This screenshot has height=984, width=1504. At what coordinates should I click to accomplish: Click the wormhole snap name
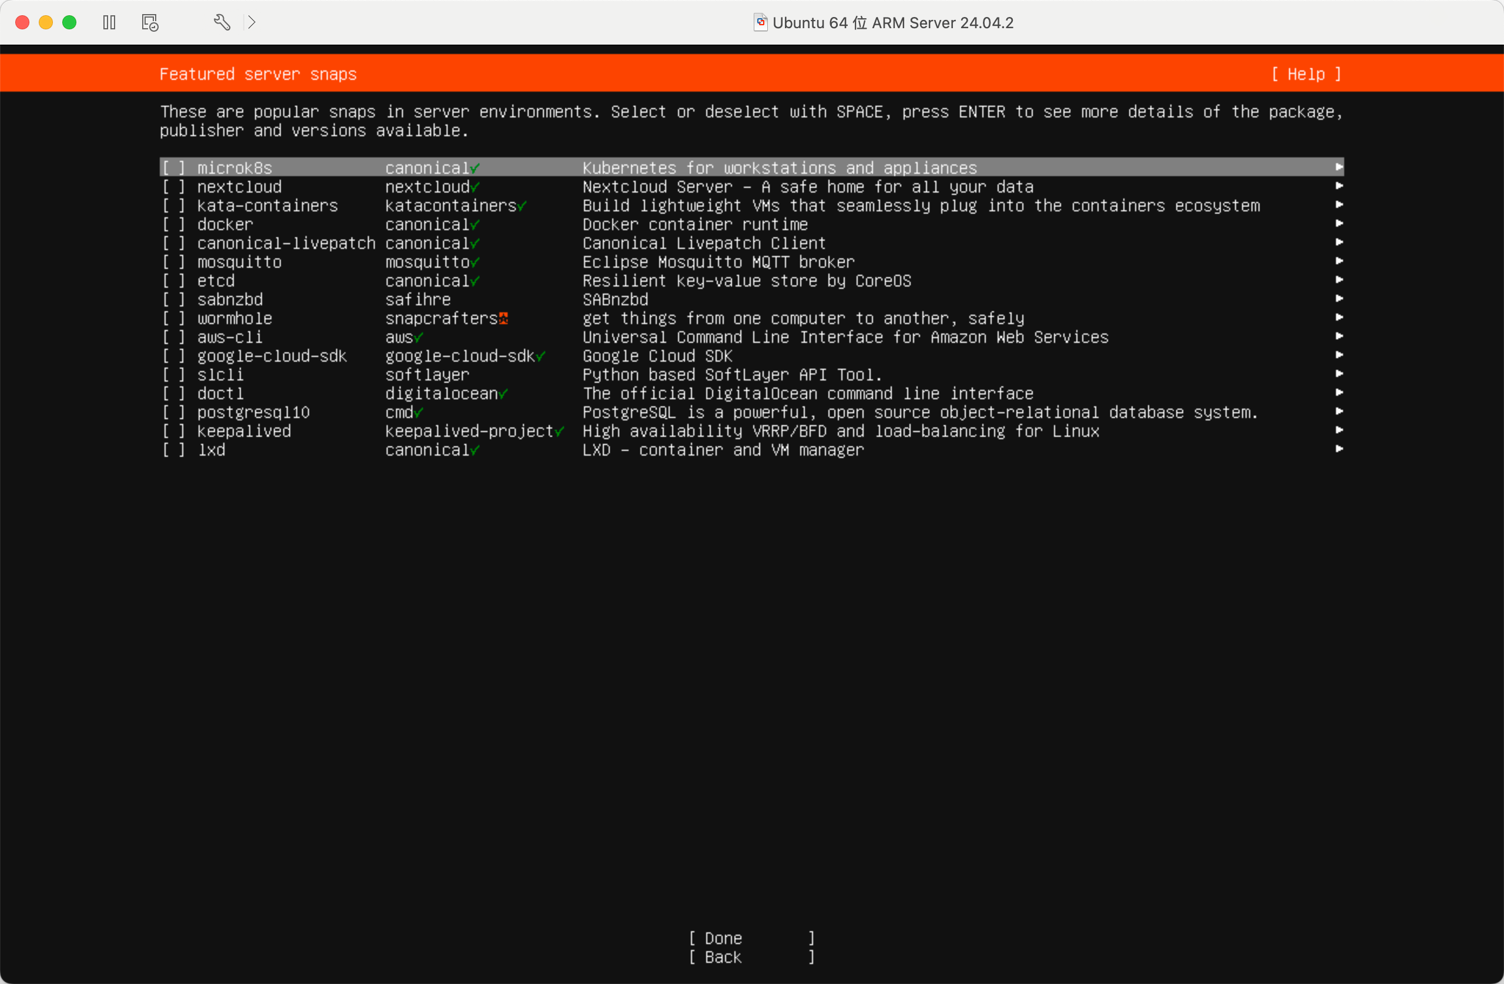pyautogui.click(x=234, y=318)
